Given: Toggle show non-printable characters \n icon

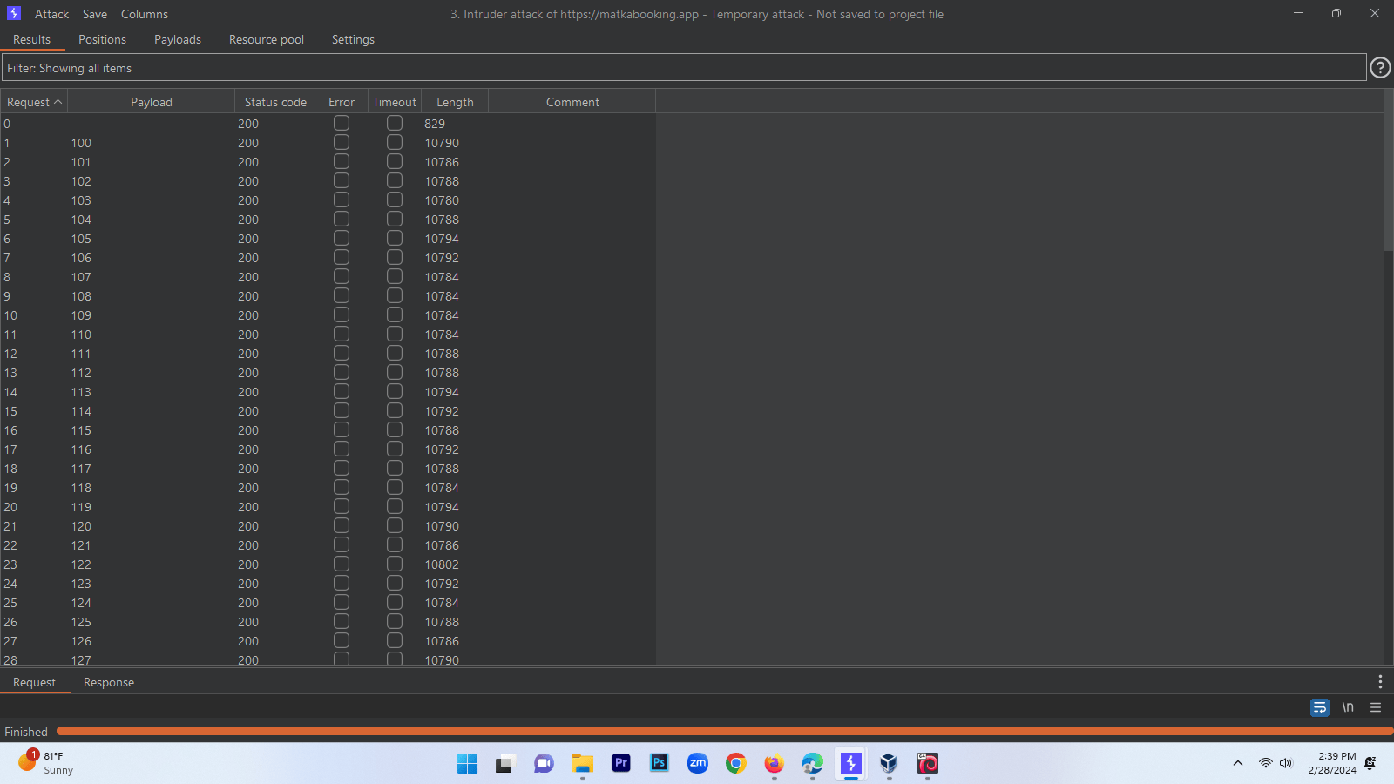Looking at the screenshot, I should click(1348, 707).
